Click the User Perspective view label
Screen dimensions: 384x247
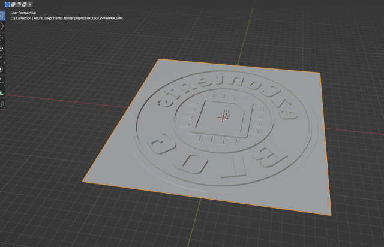[x=23, y=12]
